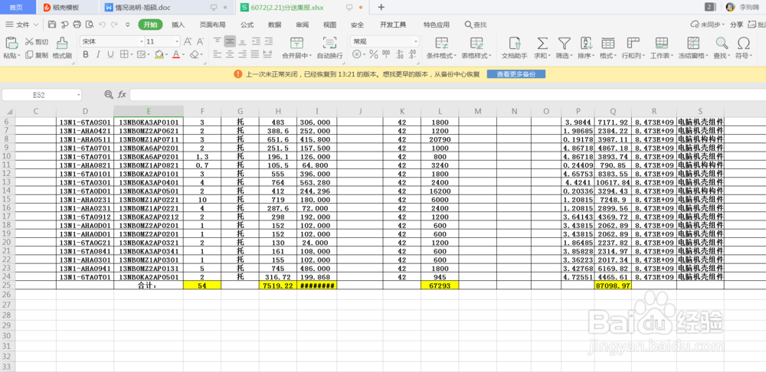The width and height of the screenshot is (766, 372).
Task: Increase font size with A+ icon
Action: 188,41
